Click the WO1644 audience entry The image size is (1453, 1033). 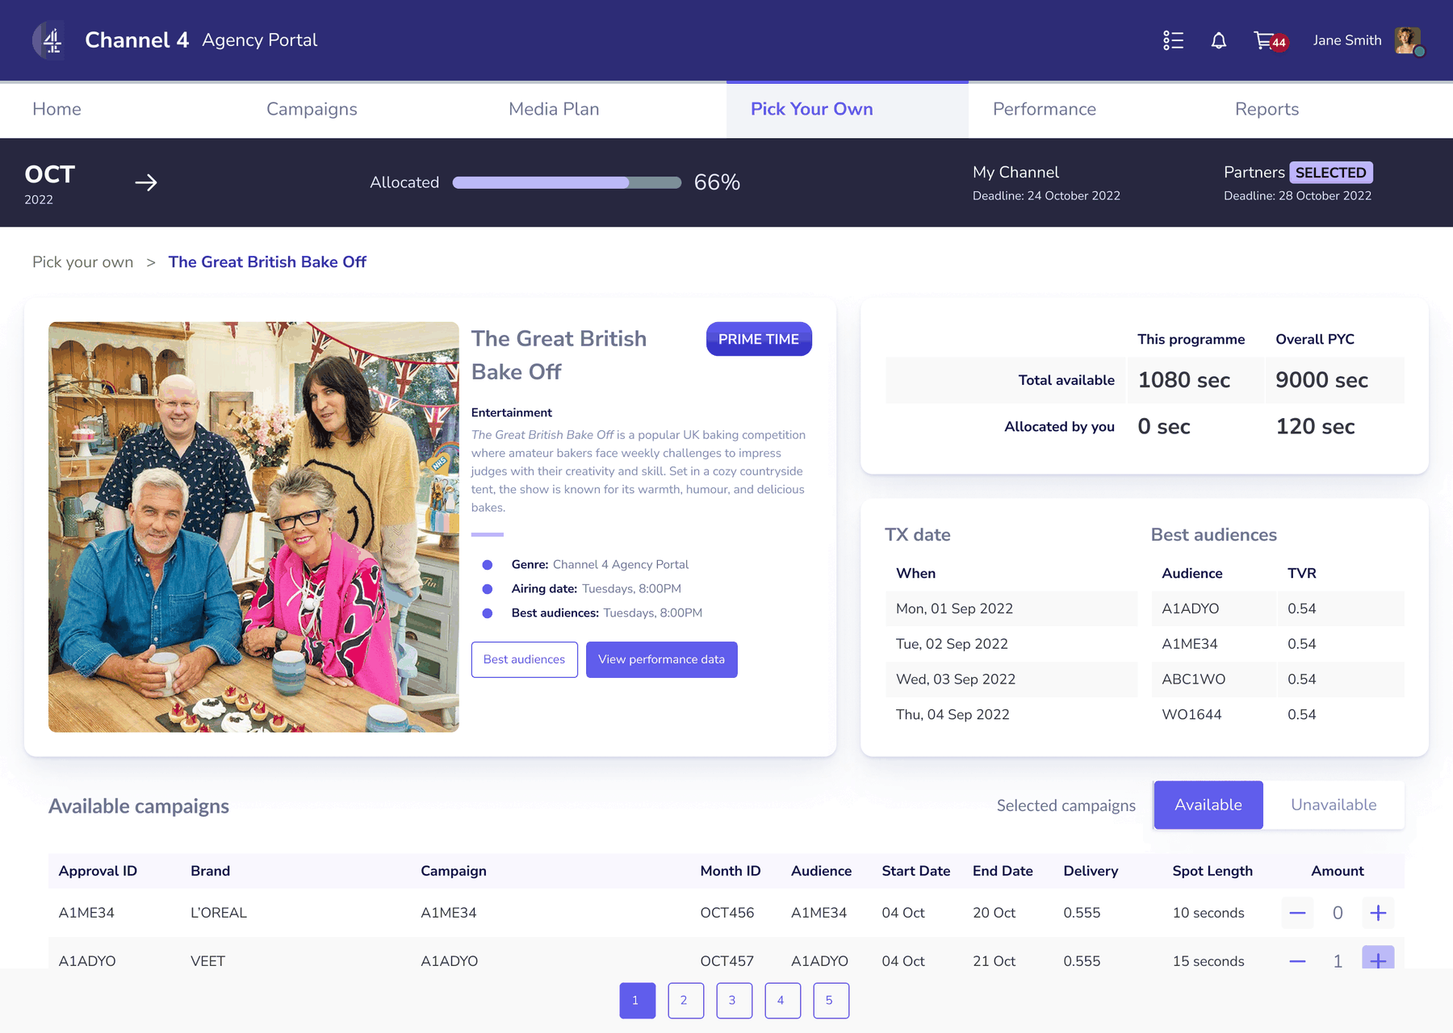(1191, 715)
